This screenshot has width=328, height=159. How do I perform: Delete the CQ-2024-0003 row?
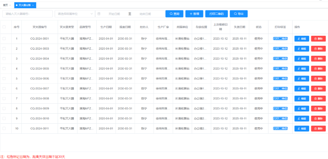pos(318,49)
